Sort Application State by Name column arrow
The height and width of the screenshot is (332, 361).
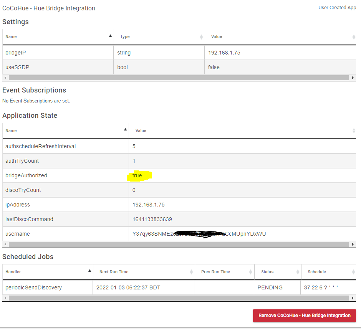tap(125, 129)
